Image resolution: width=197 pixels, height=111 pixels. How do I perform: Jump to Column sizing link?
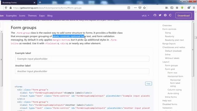click(175, 90)
